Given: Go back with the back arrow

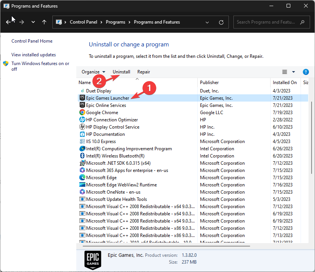Looking at the screenshot, I should (x=8, y=22).
